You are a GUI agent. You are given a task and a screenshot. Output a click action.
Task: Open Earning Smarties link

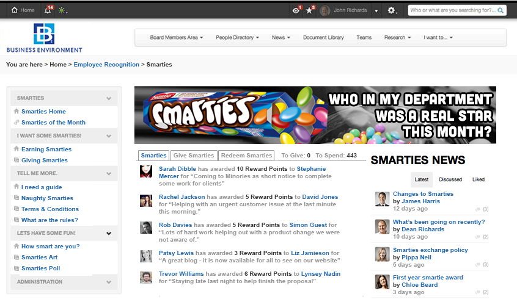46,149
